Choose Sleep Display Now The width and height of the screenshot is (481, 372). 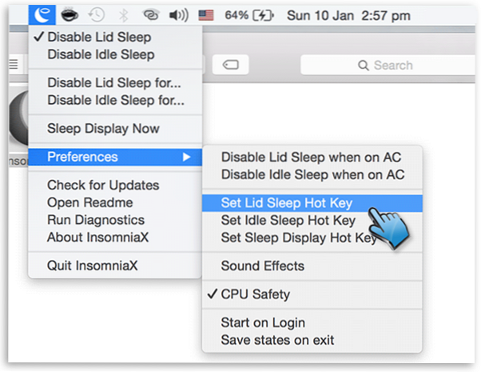103,129
